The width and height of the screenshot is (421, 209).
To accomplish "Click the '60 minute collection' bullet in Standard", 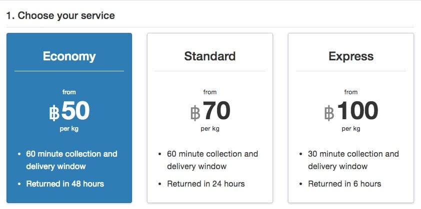I will (x=212, y=160).
